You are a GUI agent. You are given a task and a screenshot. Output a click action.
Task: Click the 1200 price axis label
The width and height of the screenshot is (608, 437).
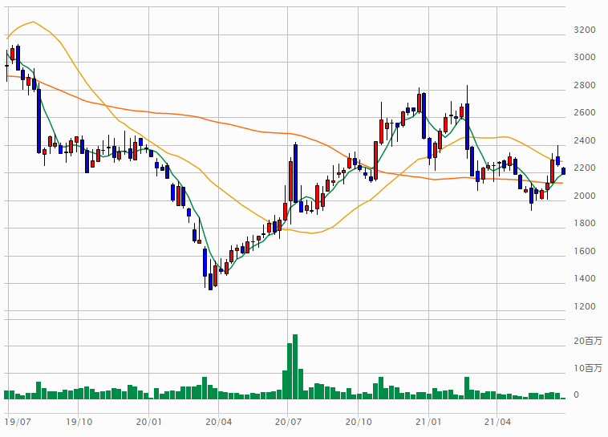(585, 306)
